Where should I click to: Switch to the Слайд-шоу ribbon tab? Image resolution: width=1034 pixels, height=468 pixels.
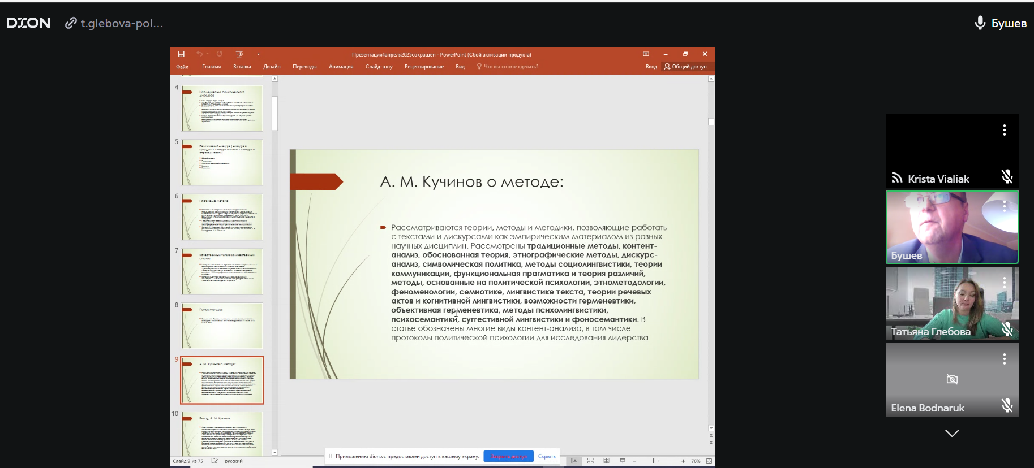pyautogui.click(x=379, y=67)
